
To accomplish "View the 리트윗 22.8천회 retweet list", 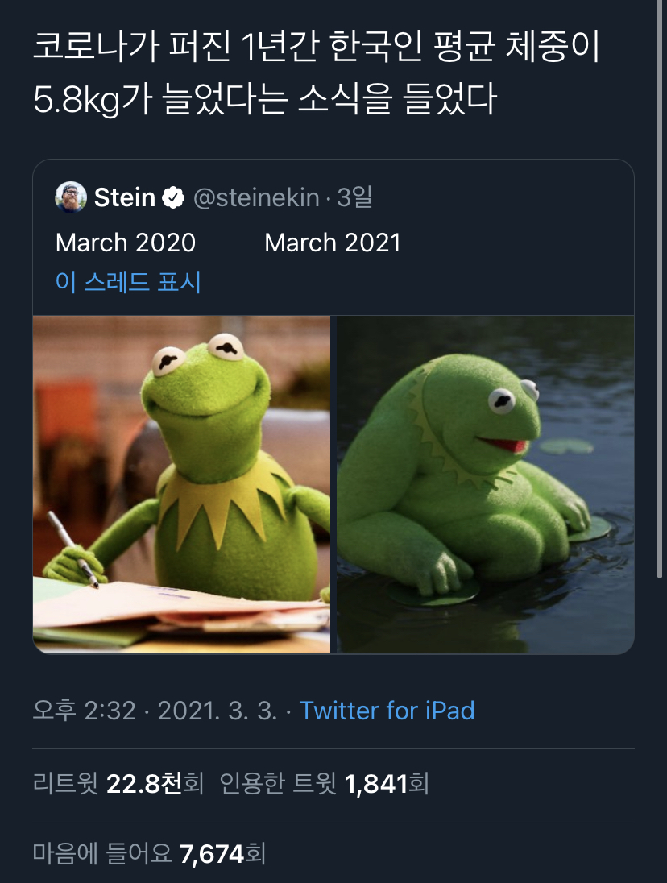I will tap(118, 784).
